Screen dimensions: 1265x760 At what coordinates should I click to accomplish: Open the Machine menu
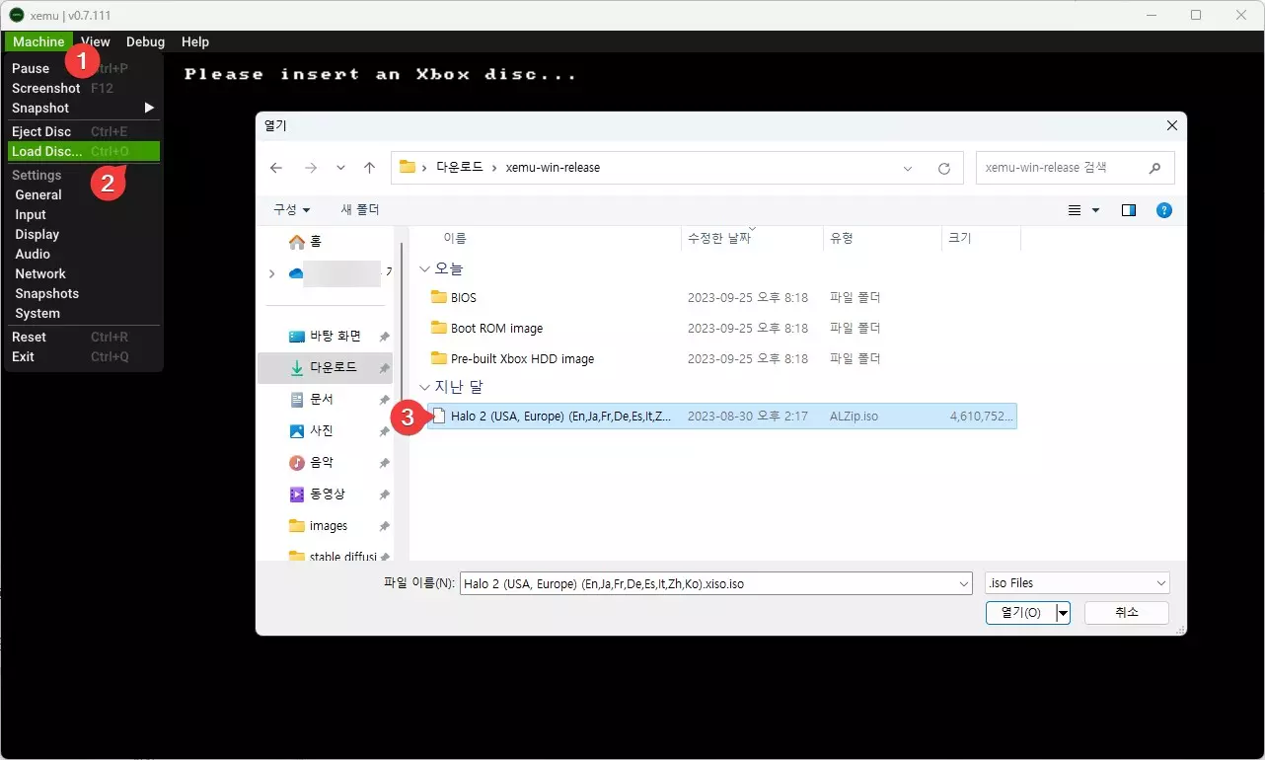(x=38, y=41)
